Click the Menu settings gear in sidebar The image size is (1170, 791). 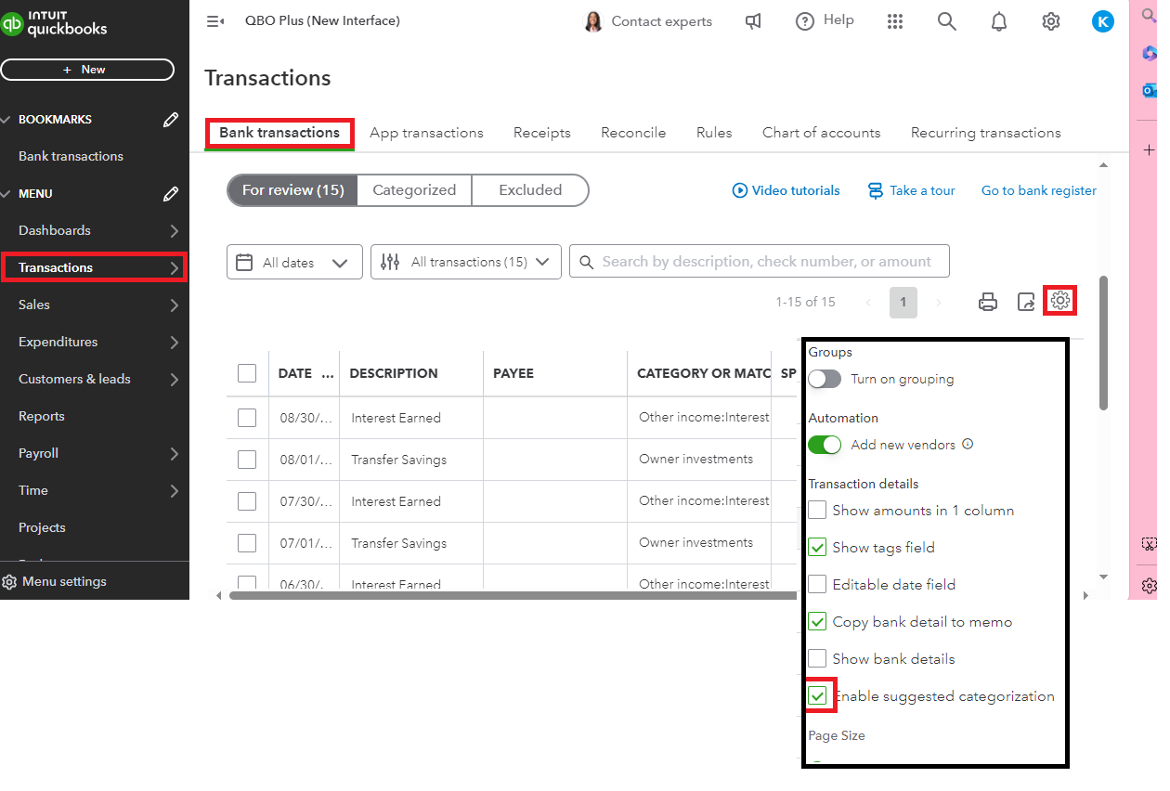coord(9,580)
